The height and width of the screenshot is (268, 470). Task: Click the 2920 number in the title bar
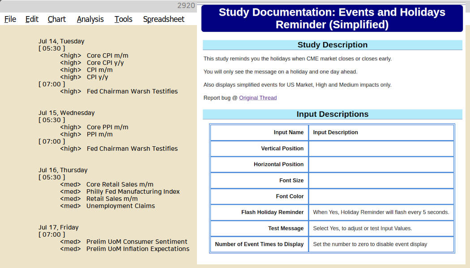(x=186, y=6)
